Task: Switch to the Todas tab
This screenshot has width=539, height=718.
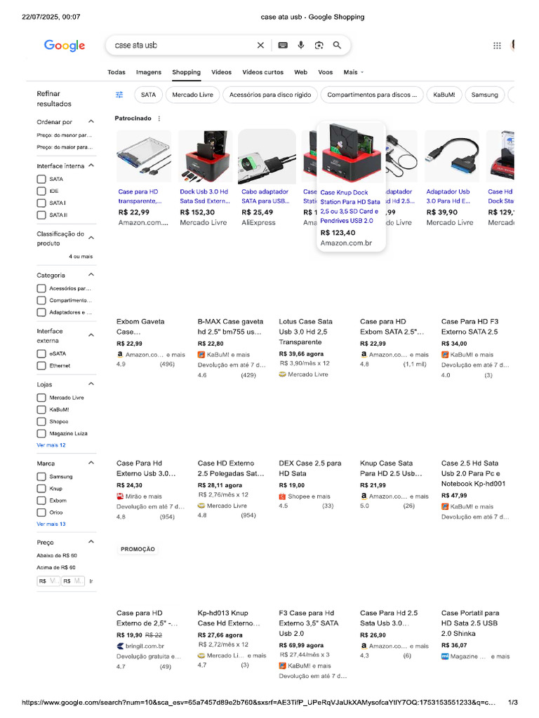Action: click(117, 72)
